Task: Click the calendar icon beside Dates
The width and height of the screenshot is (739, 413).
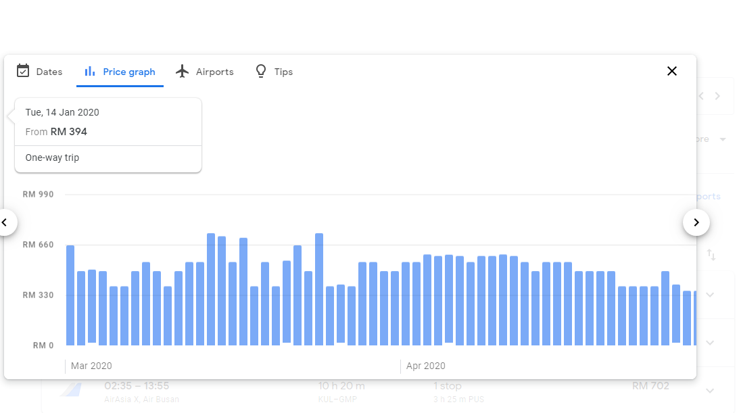Action: pyautogui.click(x=22, y=71)
